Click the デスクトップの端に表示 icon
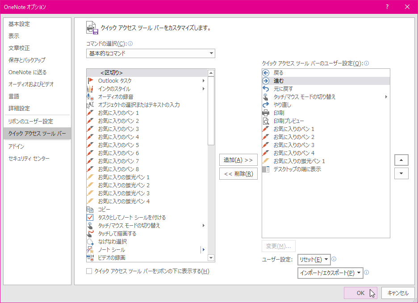 click(266, 169)
